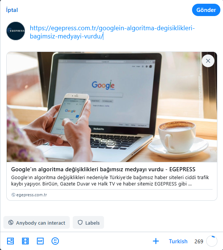223x250 pixels.
Task: Click the 269 remaining characters counter
Action: (199, 241)
